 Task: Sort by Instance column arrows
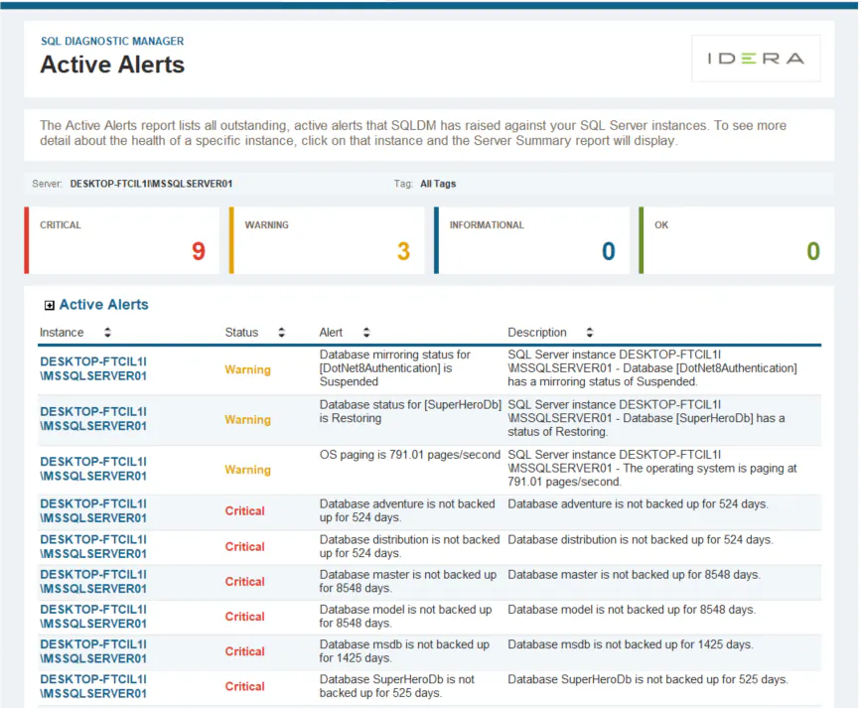pyautogui.click(x=107, y=333)
